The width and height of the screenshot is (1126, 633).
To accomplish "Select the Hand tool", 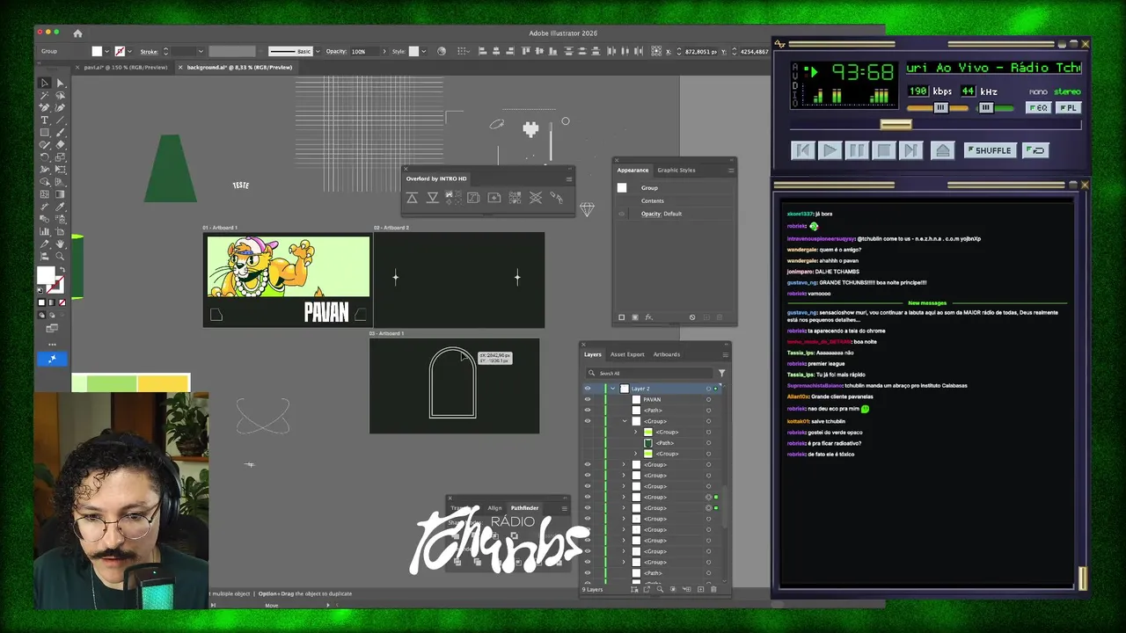I will pos(61,243).
